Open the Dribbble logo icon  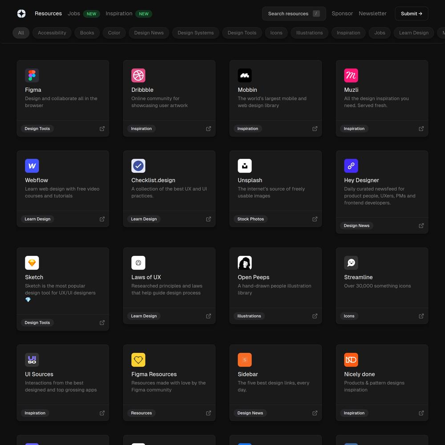pos(138,75)
